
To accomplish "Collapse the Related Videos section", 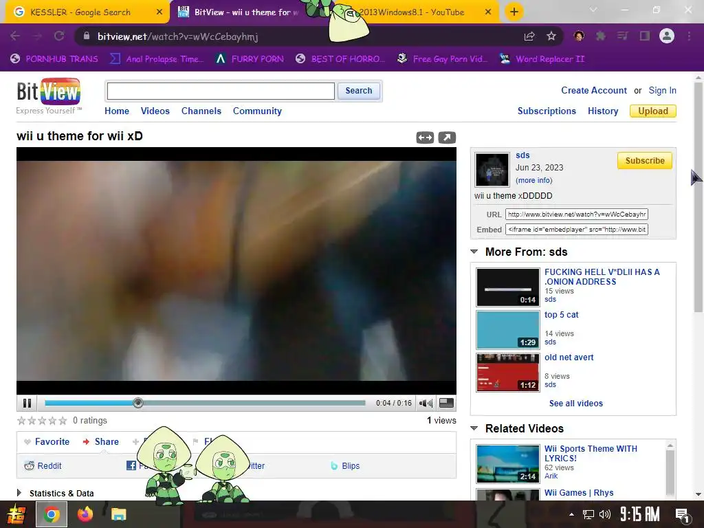I will point(474,429).
